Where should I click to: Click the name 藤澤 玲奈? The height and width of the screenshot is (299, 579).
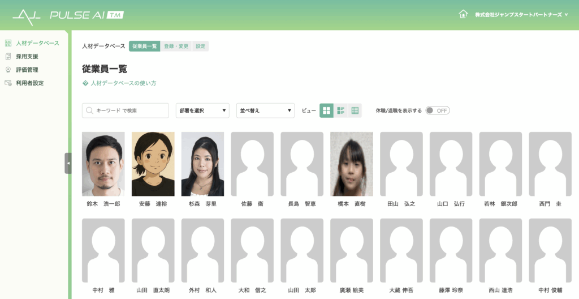click(451, 291)
